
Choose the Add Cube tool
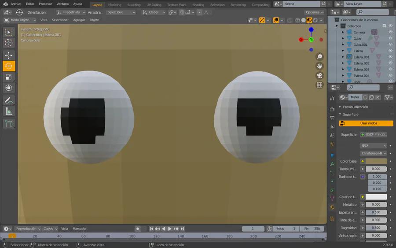pyautogui.click(x=9, y=124)
